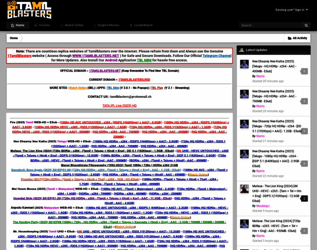This screenshot has height=250, width=317.
Task: Follow WWW.1TAMILBLASTERS.NET link in note
Action: pos(96,56)
